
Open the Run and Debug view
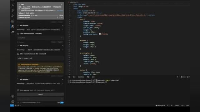click(x=13, y=16)
